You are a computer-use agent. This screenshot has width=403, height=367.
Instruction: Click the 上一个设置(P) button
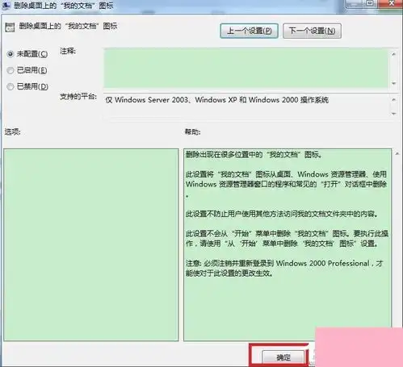(249, 31)
